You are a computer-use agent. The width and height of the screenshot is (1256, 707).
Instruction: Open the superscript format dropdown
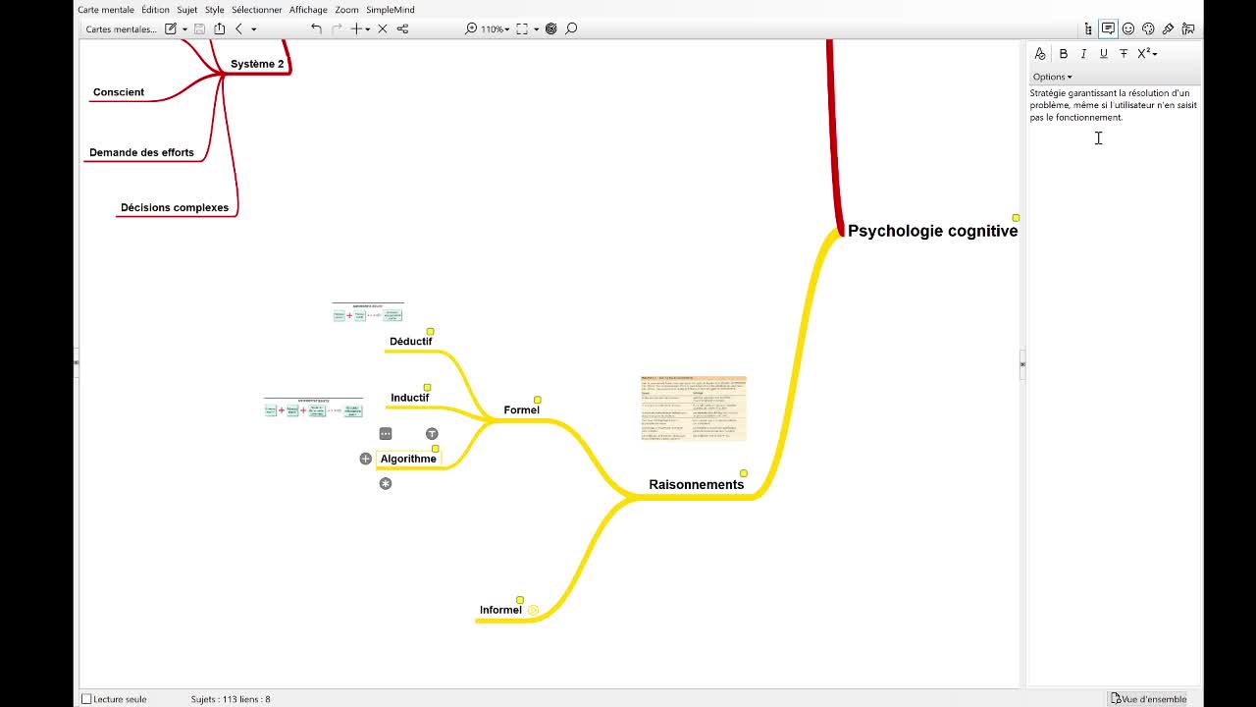(x=1146, y=54)
